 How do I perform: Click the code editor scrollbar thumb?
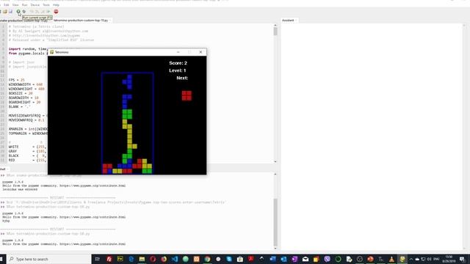[x=275, y=32]
